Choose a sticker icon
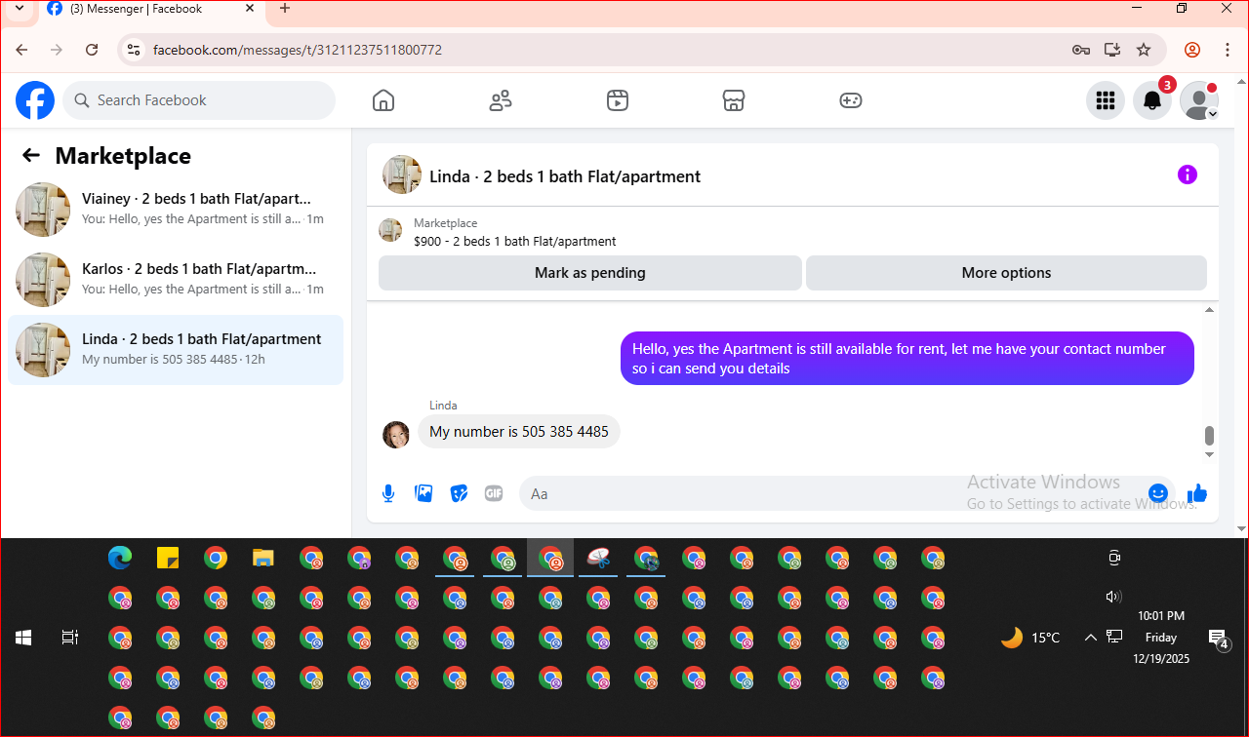Screen dimensions: 1249x737 pyautogui.click(x=459, y=493)
